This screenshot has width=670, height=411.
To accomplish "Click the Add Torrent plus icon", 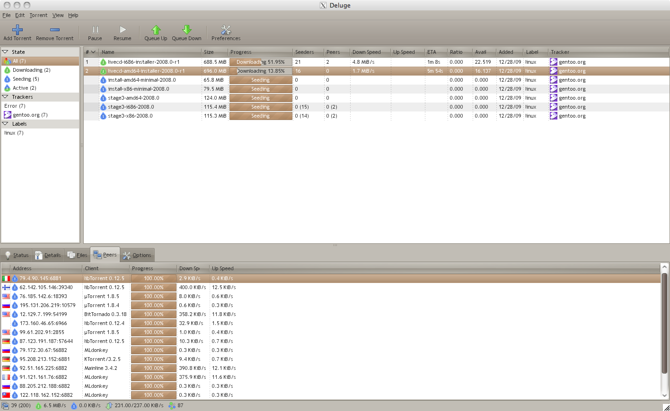I will (18, 30).
